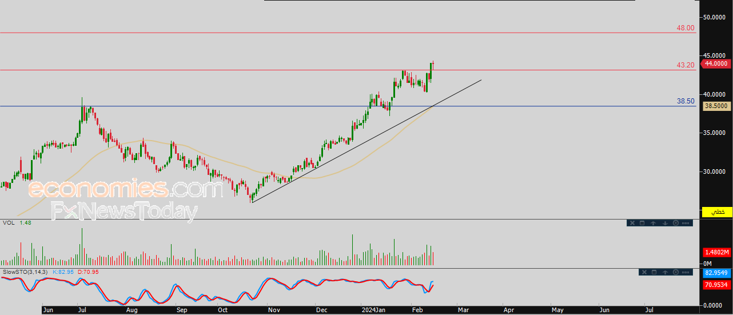733x315 pixels.
Task: Click the K:82.95 readout
Action: (63, 272)
